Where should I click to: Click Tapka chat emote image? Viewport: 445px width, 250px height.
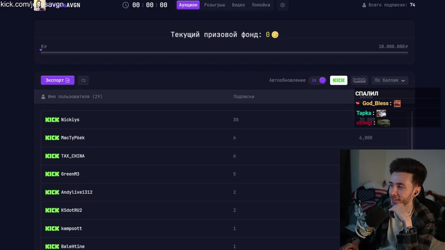(x=381, y=113)
